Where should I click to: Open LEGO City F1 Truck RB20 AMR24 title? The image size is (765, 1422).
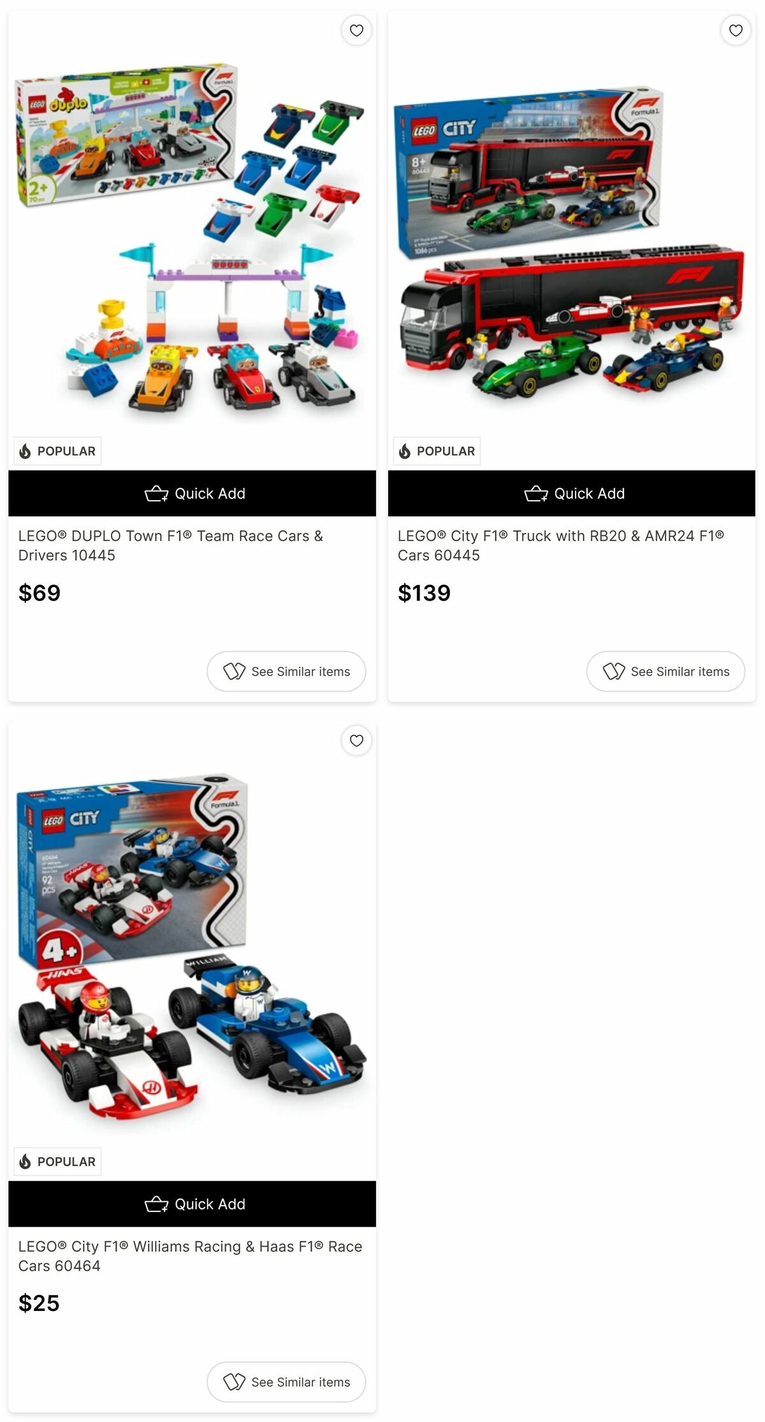point(561,545)
